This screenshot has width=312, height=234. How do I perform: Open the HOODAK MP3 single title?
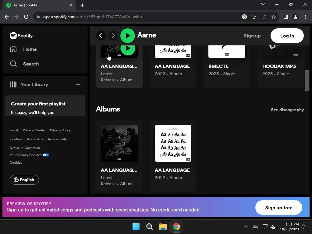point(279,66)
